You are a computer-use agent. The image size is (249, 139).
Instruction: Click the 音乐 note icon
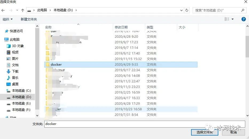(9, 78)
